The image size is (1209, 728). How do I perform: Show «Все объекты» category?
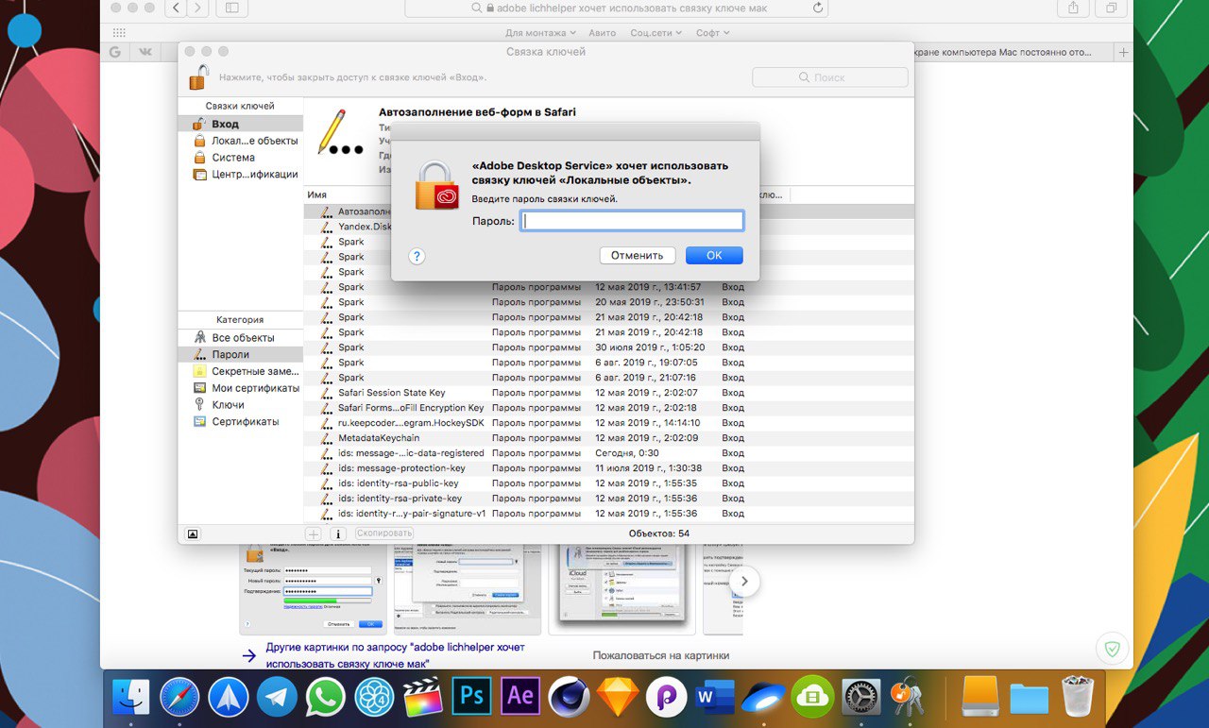click(240, 337)
